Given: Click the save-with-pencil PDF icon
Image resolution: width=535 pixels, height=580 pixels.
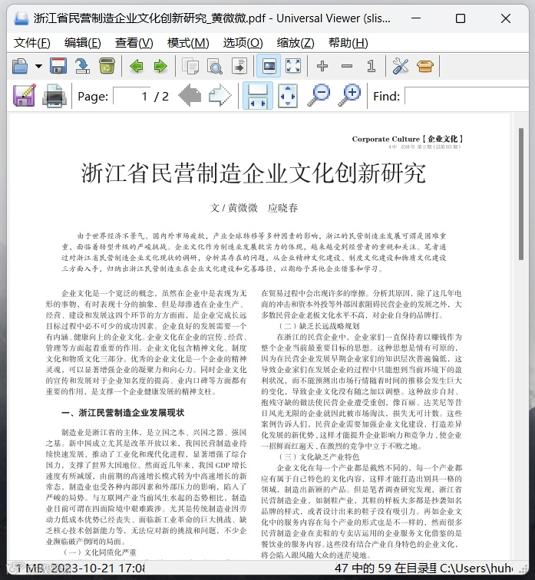Looking at the screenshot, I should (25, 96).
